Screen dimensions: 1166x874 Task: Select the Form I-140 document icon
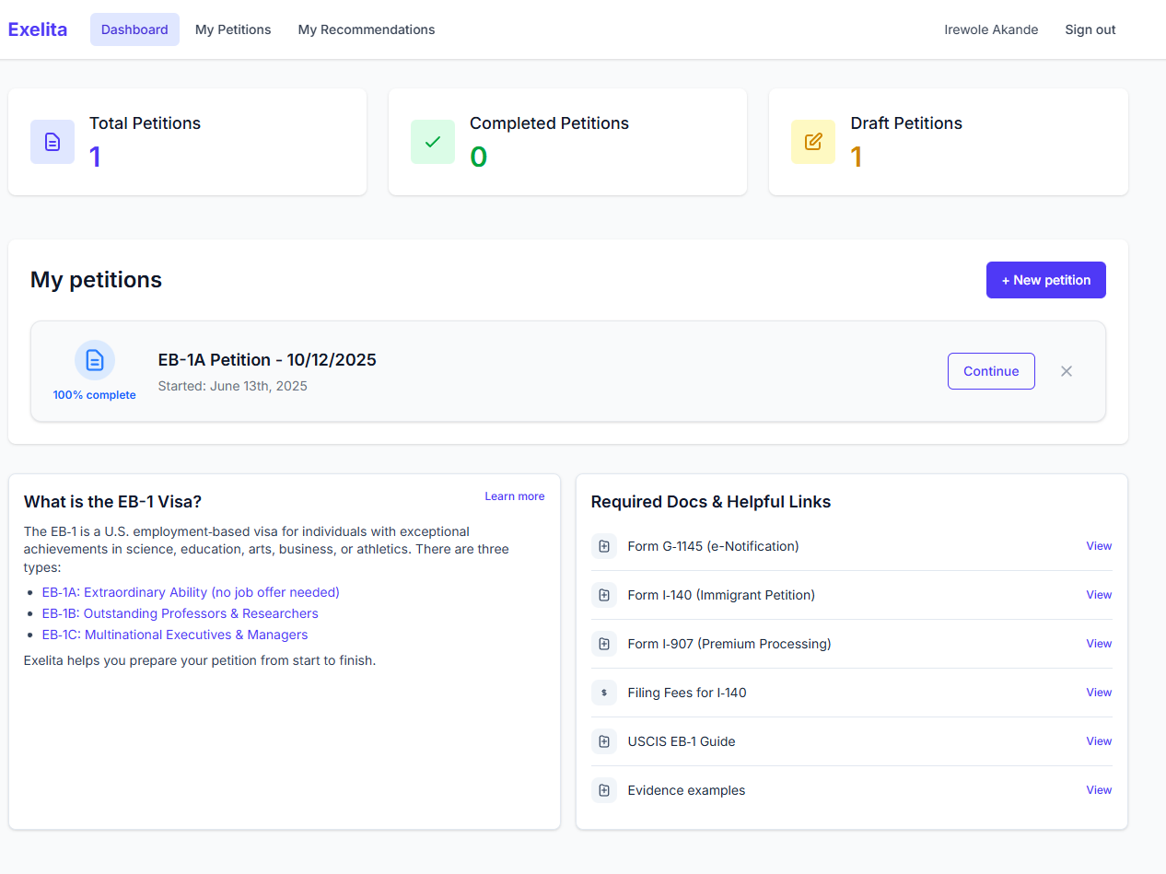click(x=605, y=595)
